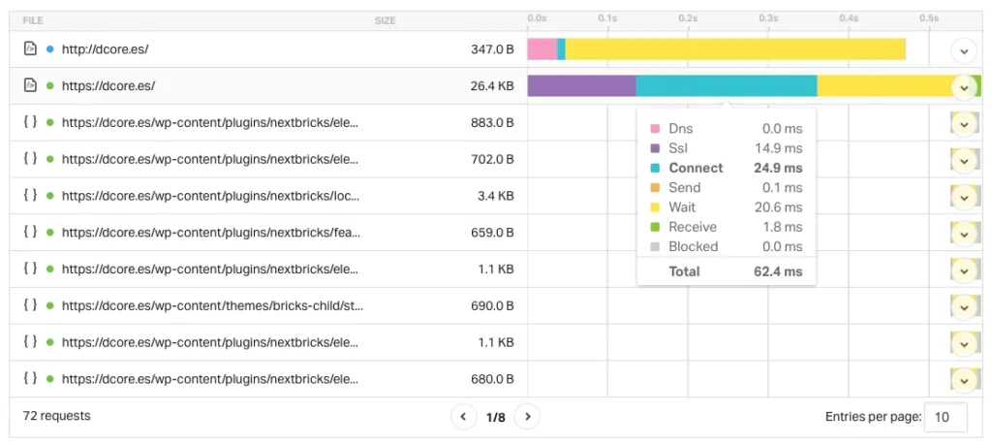Screen dimensions: 992x445
Task: Click the document icon beside http://dcore.es/
Action: pos(30,48)
